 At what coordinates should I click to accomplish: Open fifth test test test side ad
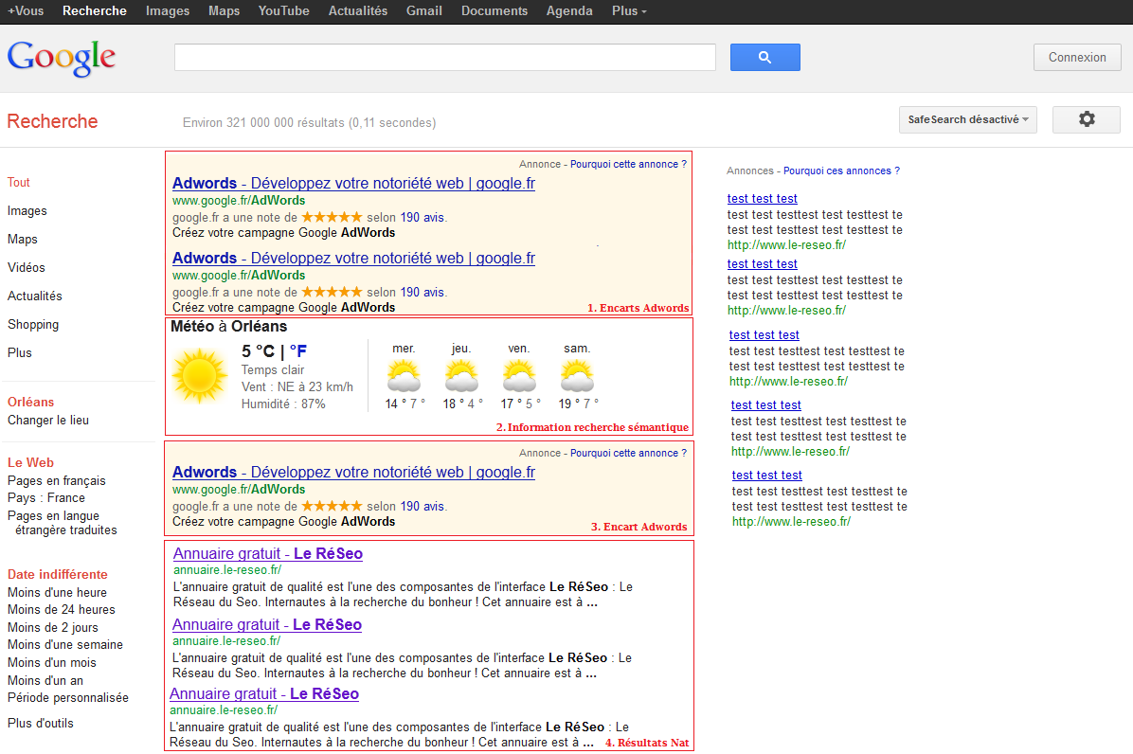pos(766,476)
